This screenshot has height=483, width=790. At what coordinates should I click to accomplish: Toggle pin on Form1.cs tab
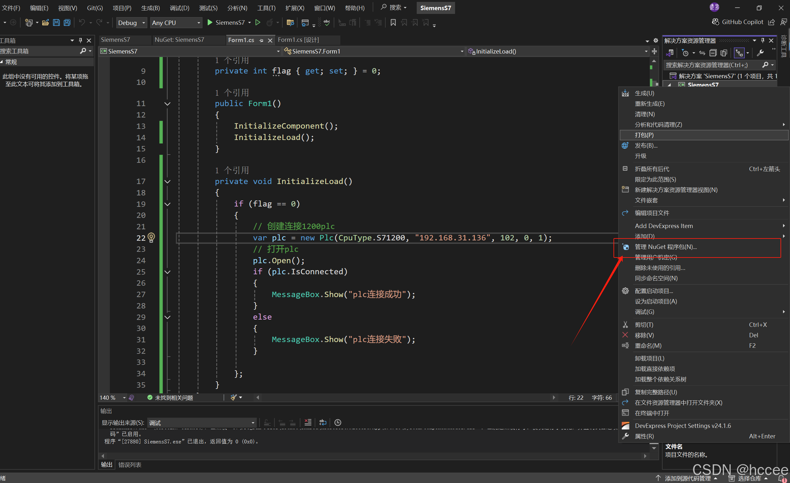262,40
